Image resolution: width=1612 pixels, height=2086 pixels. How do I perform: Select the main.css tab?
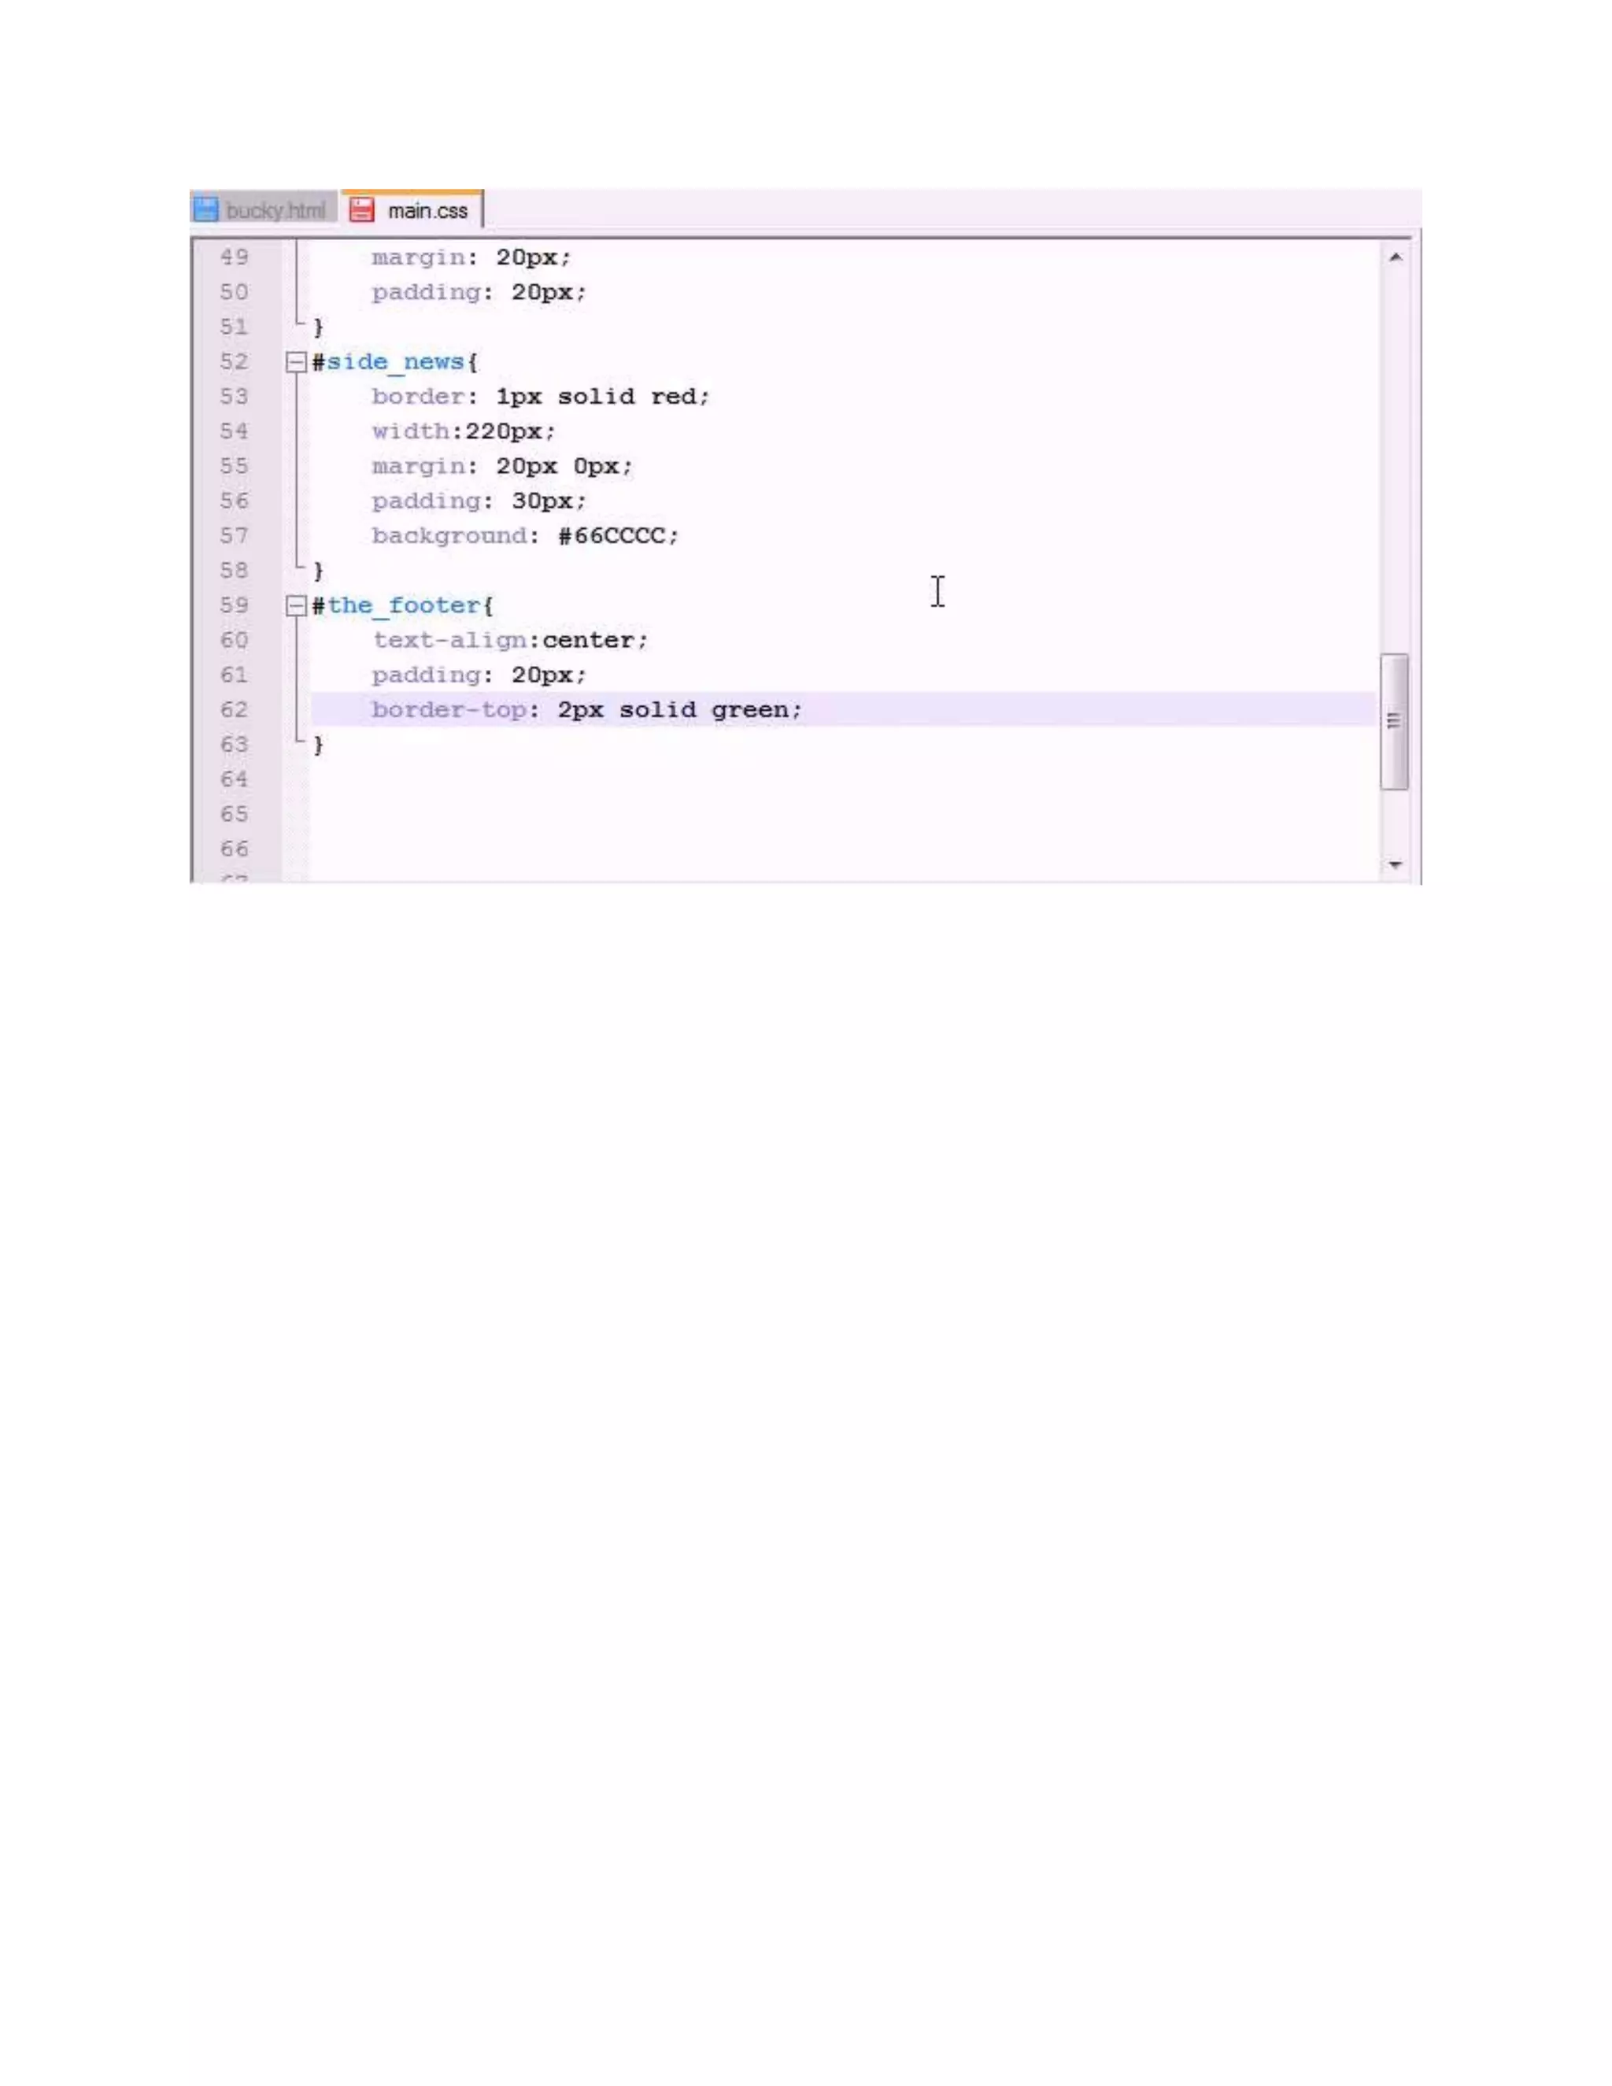point(412,209)
